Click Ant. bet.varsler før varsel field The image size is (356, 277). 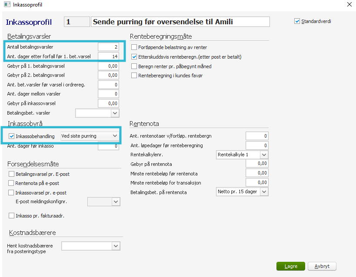(x=109, y=85)
